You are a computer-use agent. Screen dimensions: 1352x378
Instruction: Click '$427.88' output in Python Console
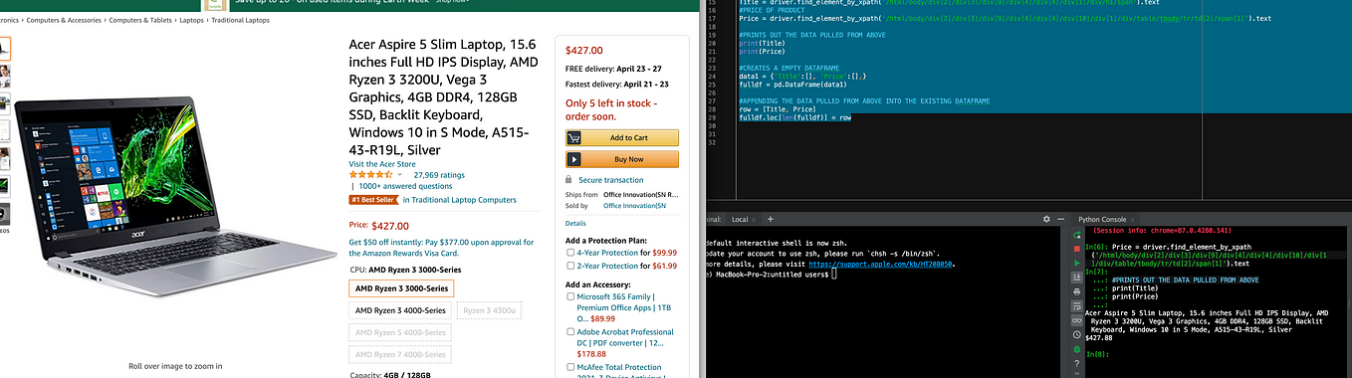[1100, 338]
